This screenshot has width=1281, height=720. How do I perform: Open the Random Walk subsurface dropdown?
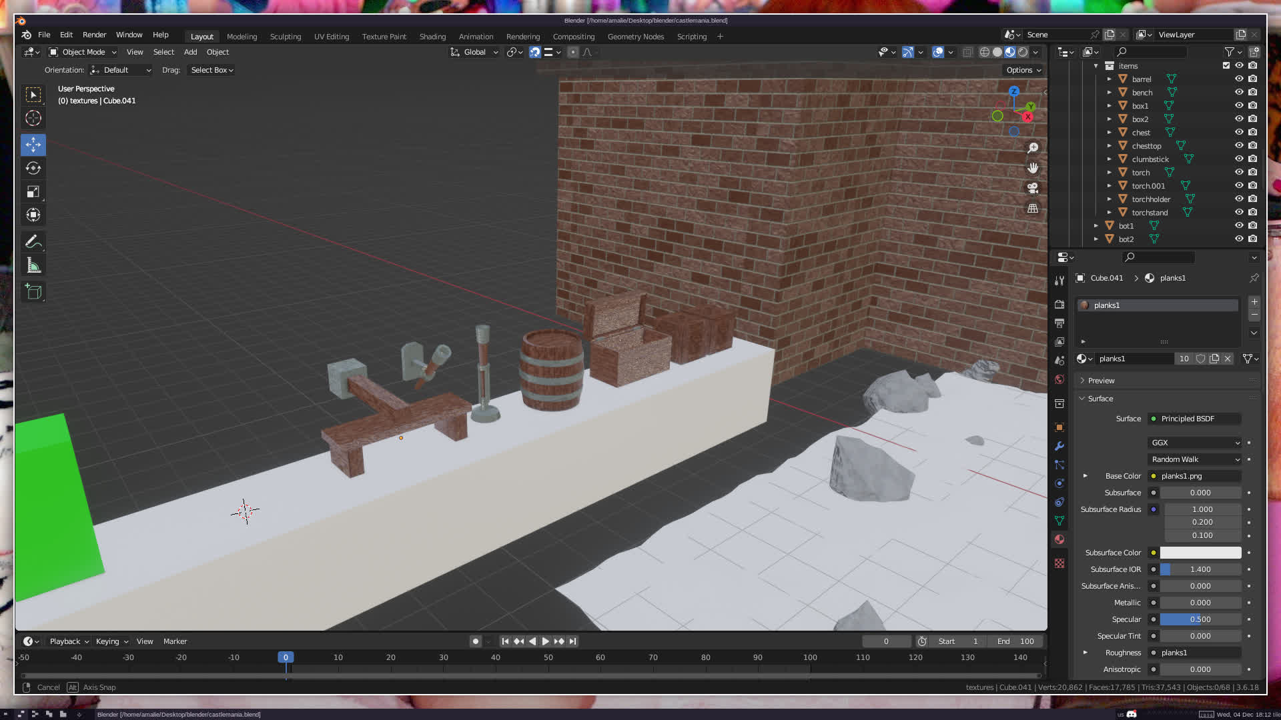[1194, 459]
